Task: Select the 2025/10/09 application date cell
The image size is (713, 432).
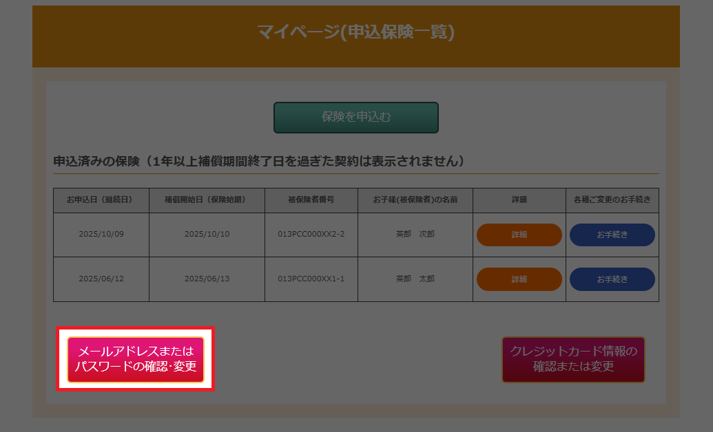Action: (x=101, y=235)
